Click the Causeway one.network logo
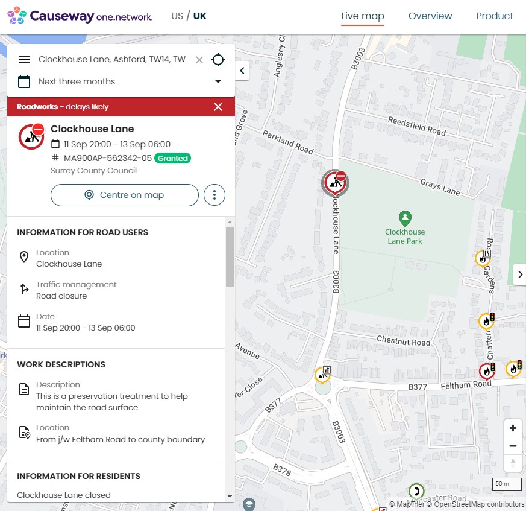Viewport: 526px width, 511px height. click(80, 16)
